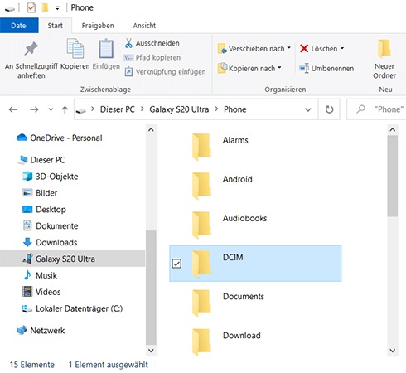Viewport: 406px width, 373px height.
Task: Click the Umbenennen rename icon
Action: click(304, 68)
